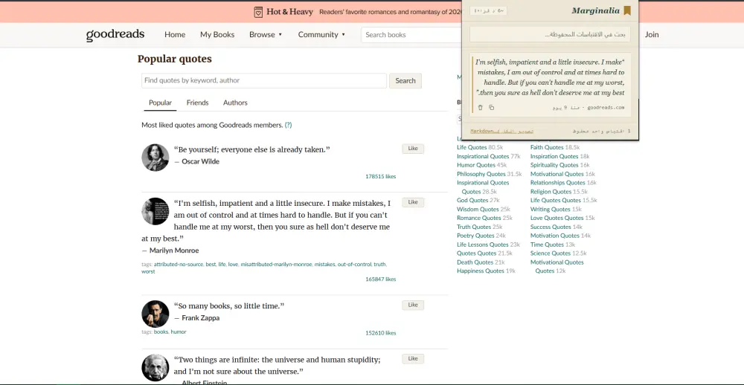
Task: Open the Death Quotes link
Action: point(475,262)
